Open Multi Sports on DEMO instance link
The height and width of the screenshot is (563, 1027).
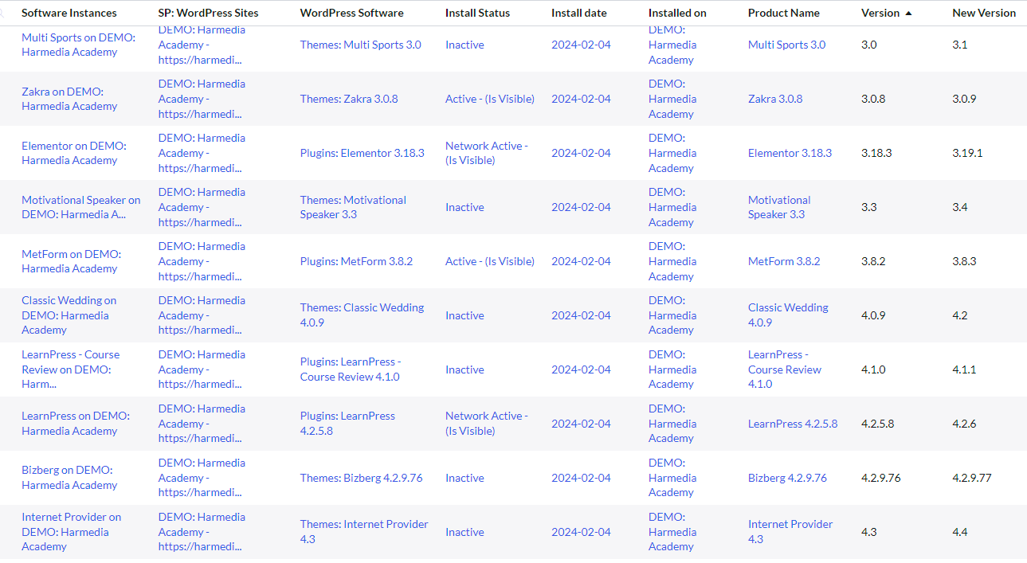point(78,45)
